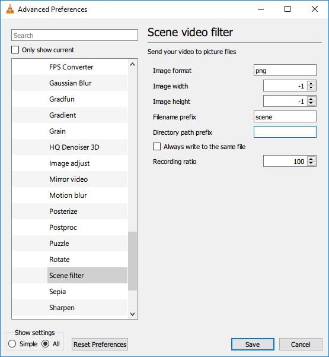Increase Image height with up arrow
Image resolution: width=329 pixels, height=357 pixels.
[311, 99]
